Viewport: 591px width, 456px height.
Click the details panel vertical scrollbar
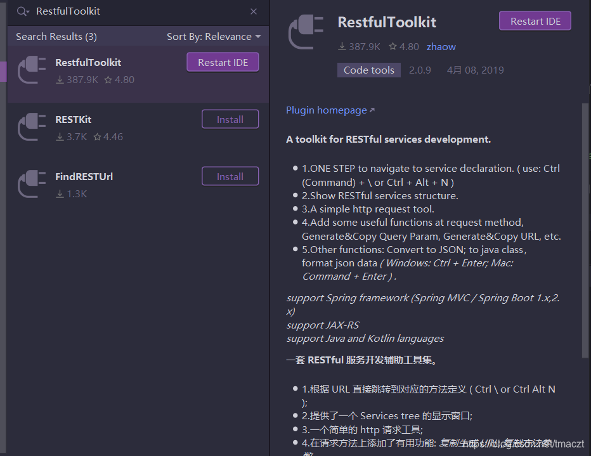pos(585,230)
